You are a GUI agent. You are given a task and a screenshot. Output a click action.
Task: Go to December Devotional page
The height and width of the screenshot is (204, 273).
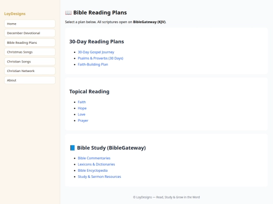(30, 33)
